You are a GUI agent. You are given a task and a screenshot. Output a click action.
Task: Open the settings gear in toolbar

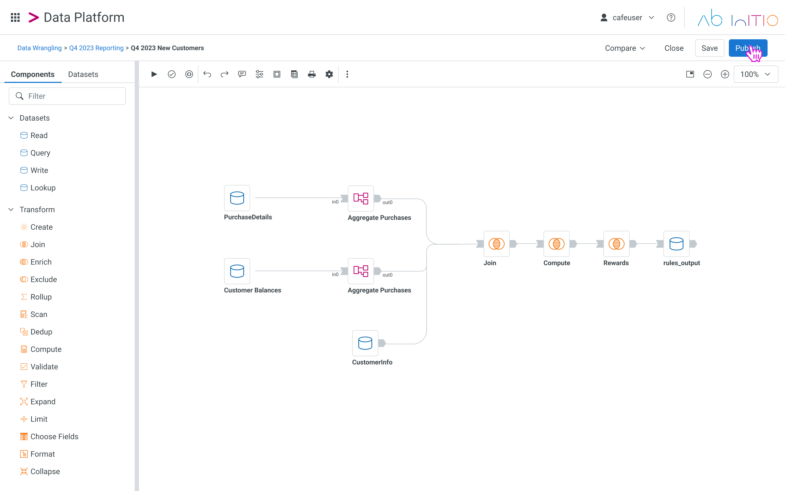(x=329, y=74)
